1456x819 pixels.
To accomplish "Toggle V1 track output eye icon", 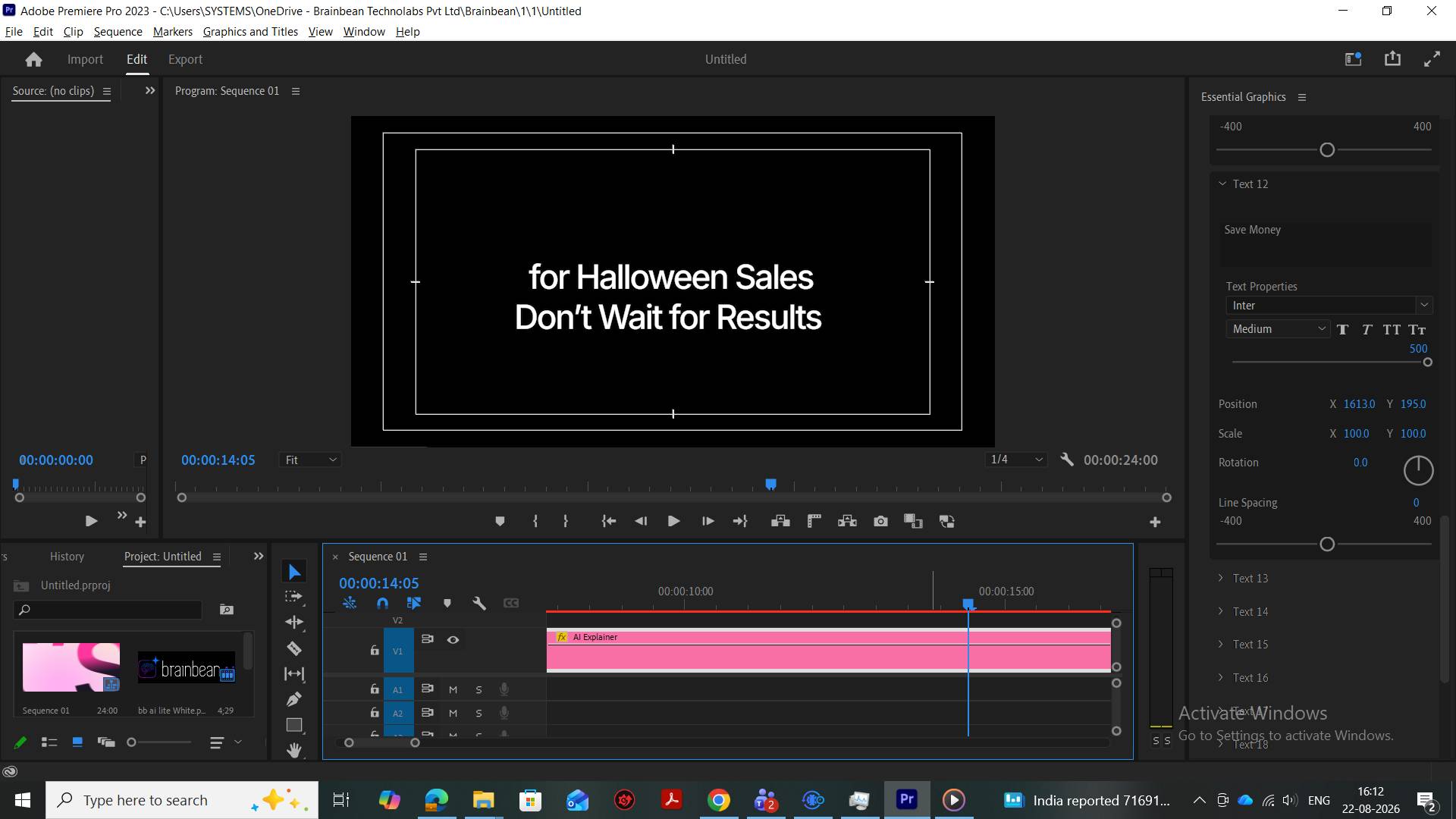I will point(453,640).
